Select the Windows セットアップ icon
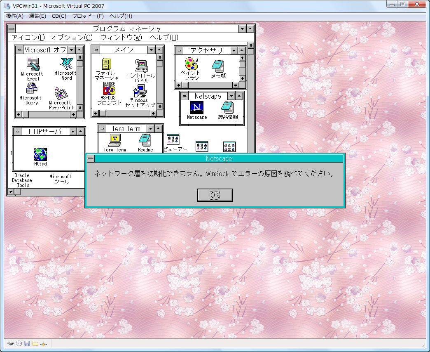This screenshot has height=352, width=430. click(140, 91)
